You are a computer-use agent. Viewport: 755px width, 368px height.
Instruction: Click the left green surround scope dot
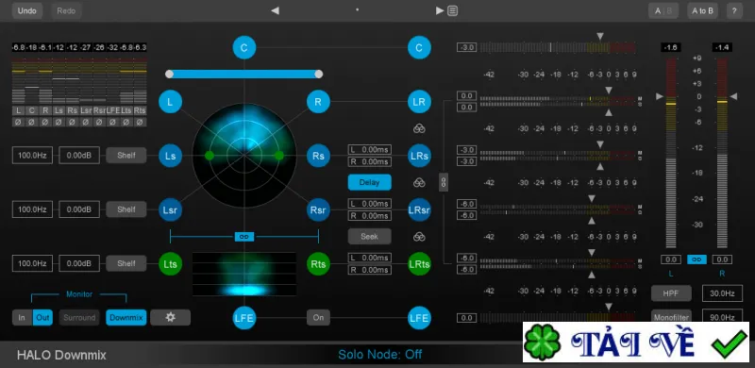point(209,156)
